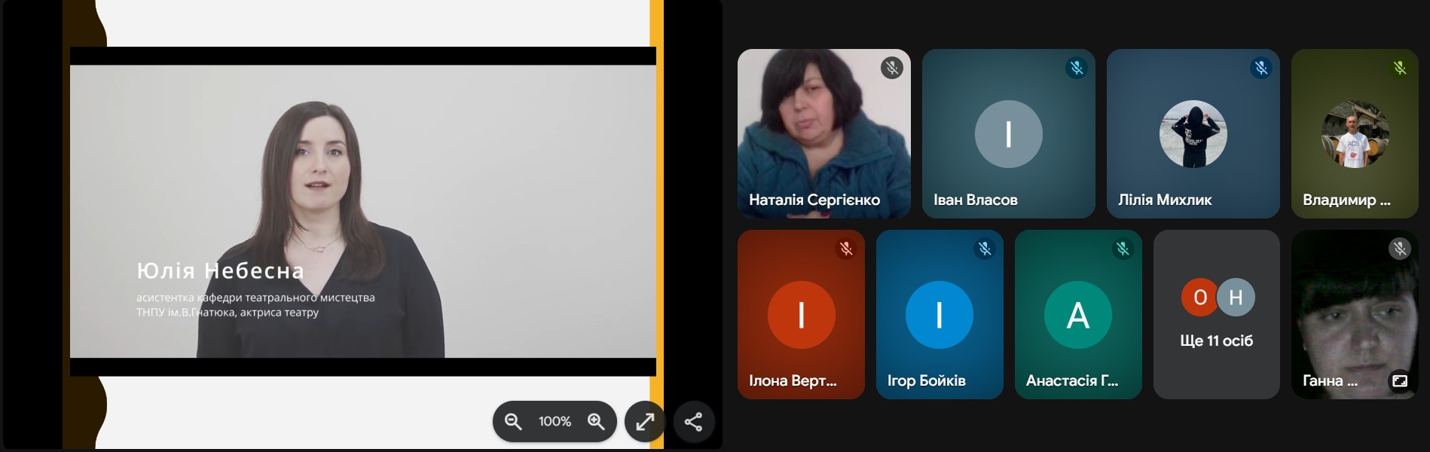This screenshot has height=452, width=1430.
Task: Click Ігор Бойків's blue avatar circle
Action: coord(939,315)
